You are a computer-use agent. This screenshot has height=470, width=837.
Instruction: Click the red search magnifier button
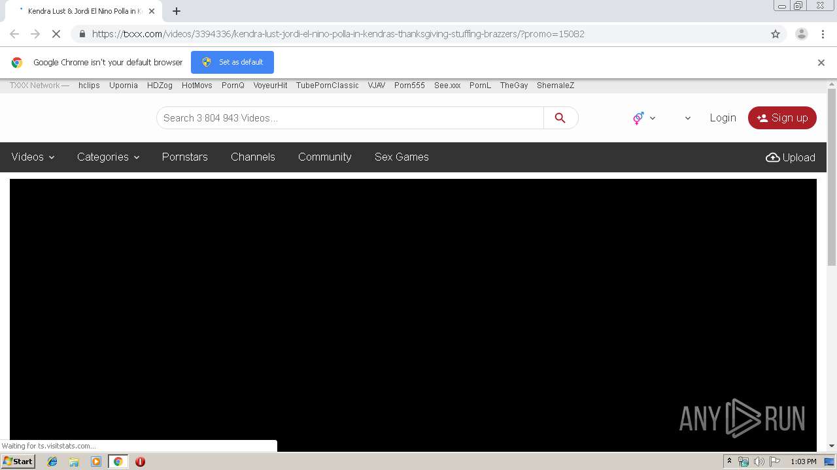tap(560, 118)
